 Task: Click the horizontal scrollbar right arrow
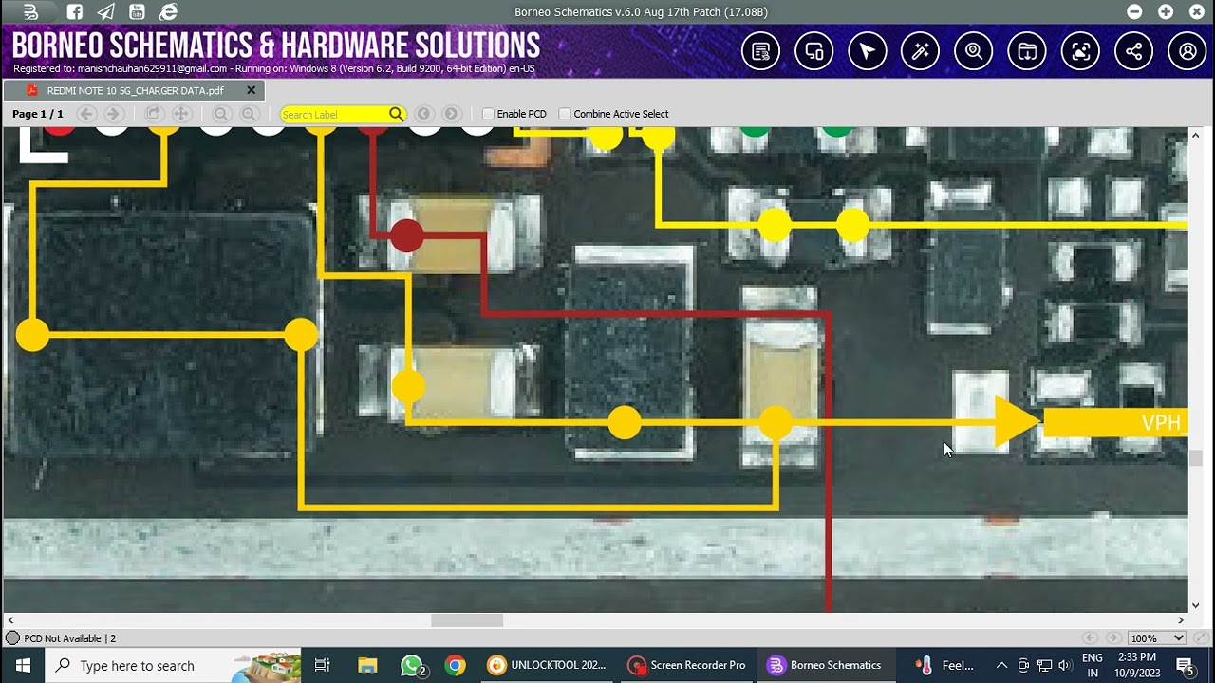[1181, 620]
